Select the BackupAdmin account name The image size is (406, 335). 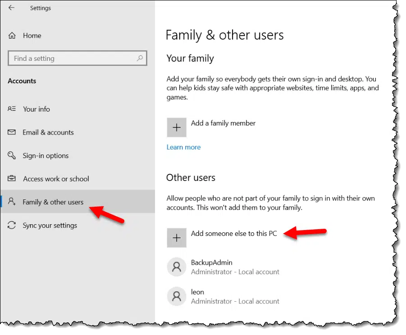tap(211, 263)
